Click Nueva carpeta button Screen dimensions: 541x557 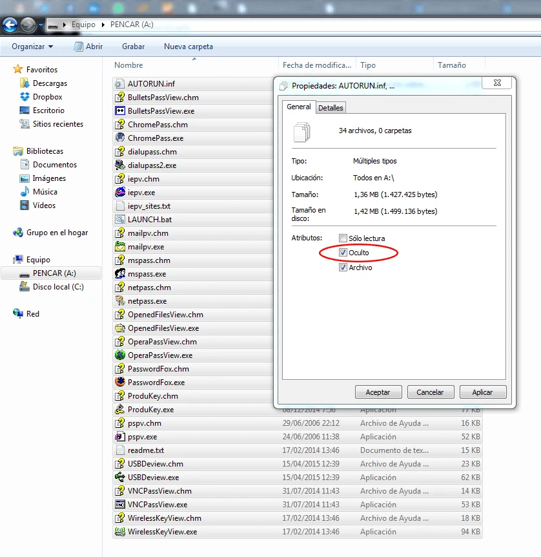coord(188,47)
